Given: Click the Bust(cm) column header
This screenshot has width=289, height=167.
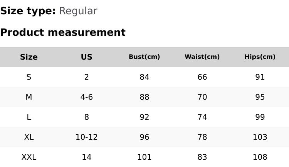Looking at the screenshot, I should tap(144, 57).
